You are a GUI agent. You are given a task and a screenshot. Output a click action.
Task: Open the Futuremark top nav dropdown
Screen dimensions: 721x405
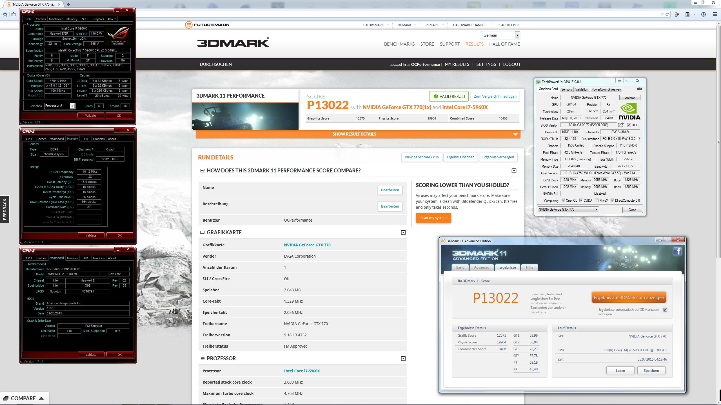(388, 25)
